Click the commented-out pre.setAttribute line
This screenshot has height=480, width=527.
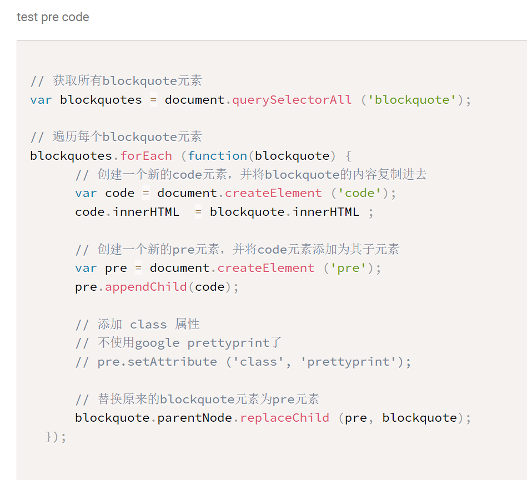pos(243,362)
